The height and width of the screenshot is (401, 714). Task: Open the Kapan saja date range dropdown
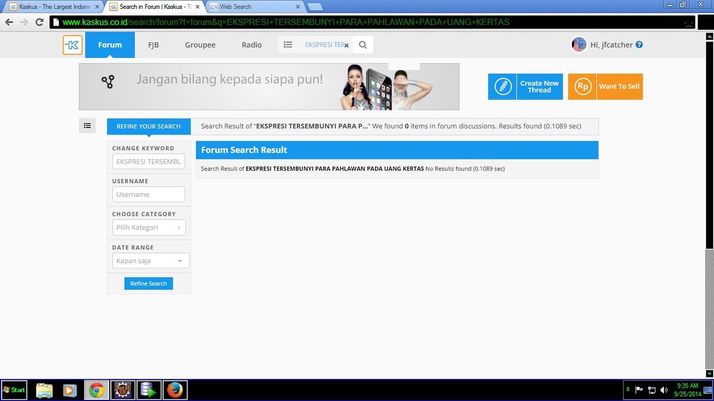(151, 261)
